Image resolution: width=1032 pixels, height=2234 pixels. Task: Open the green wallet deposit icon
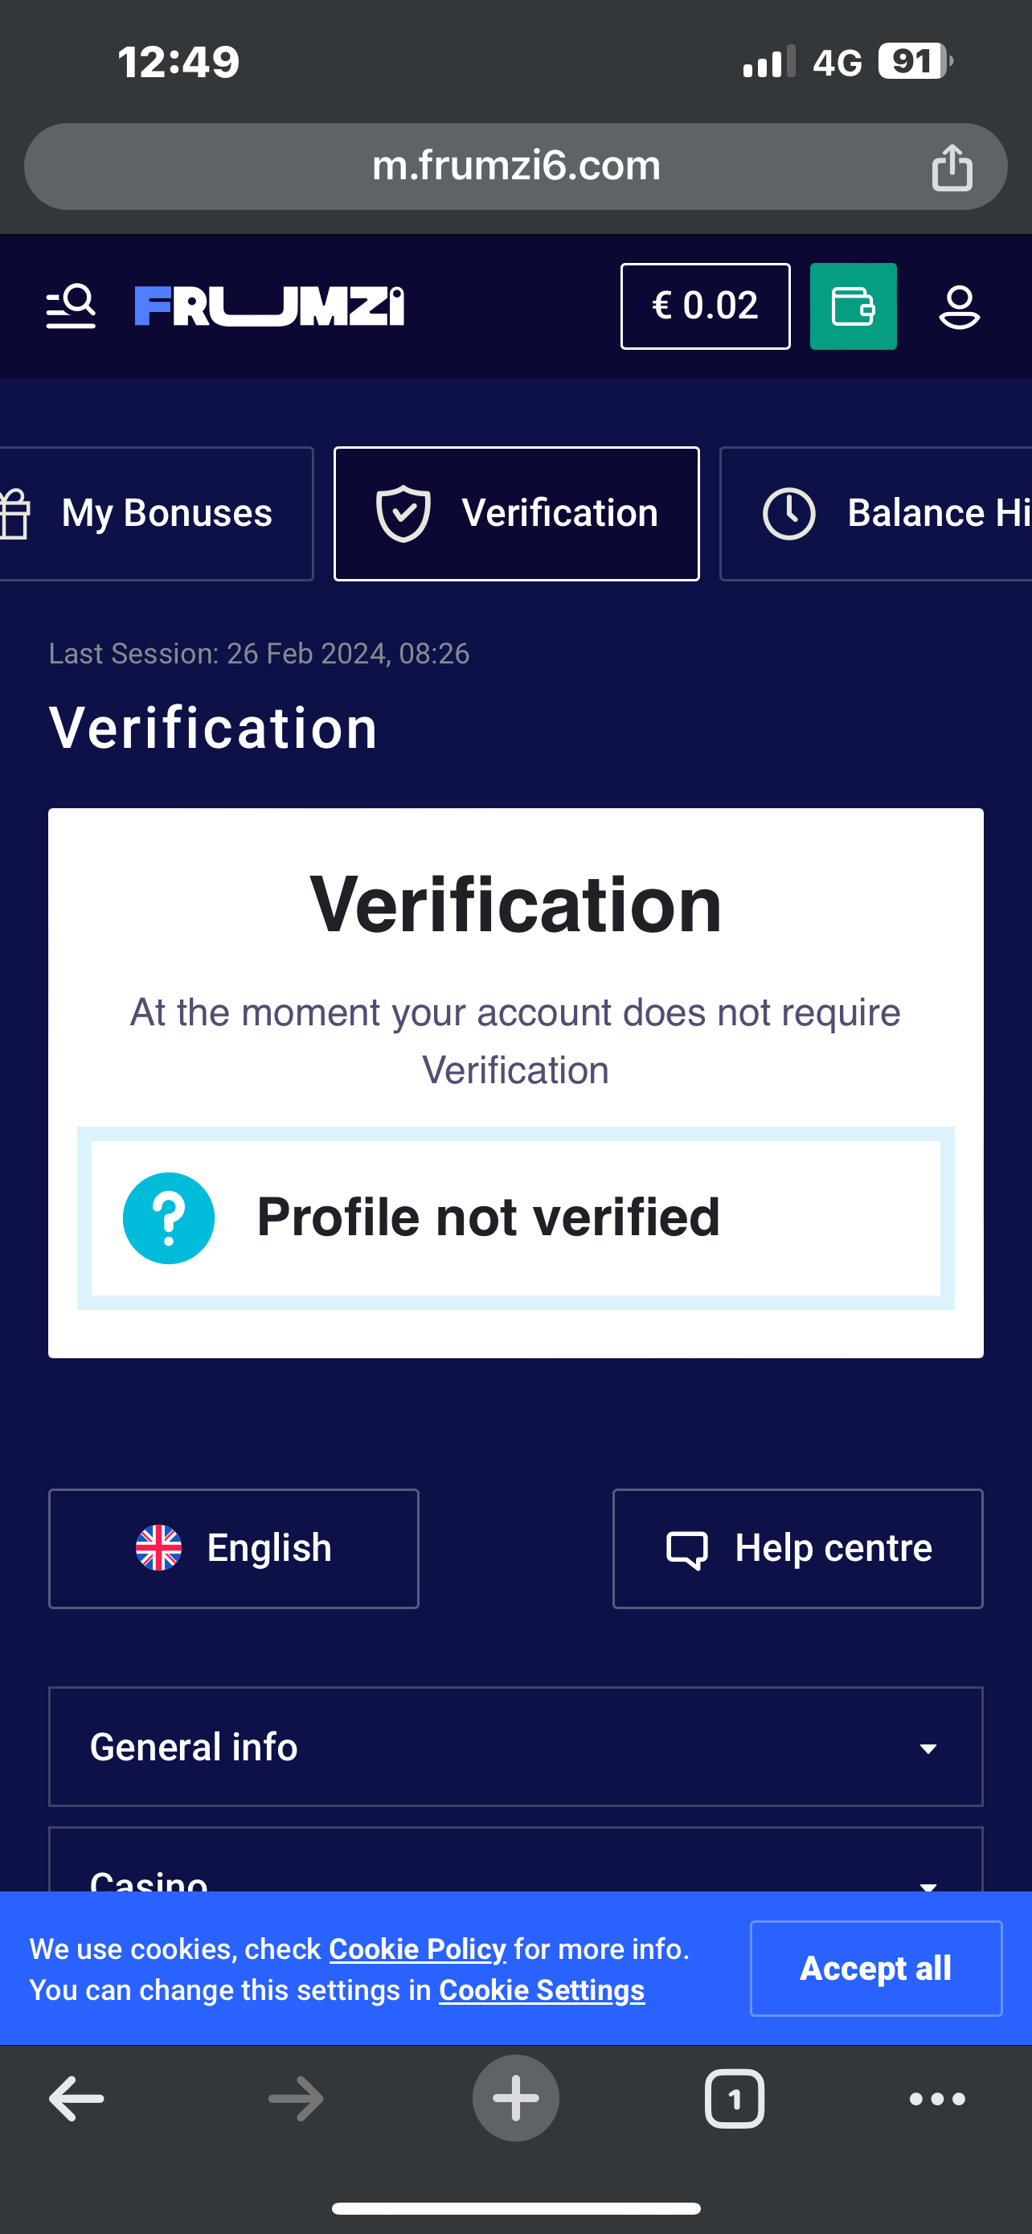[x=853, y=306]
